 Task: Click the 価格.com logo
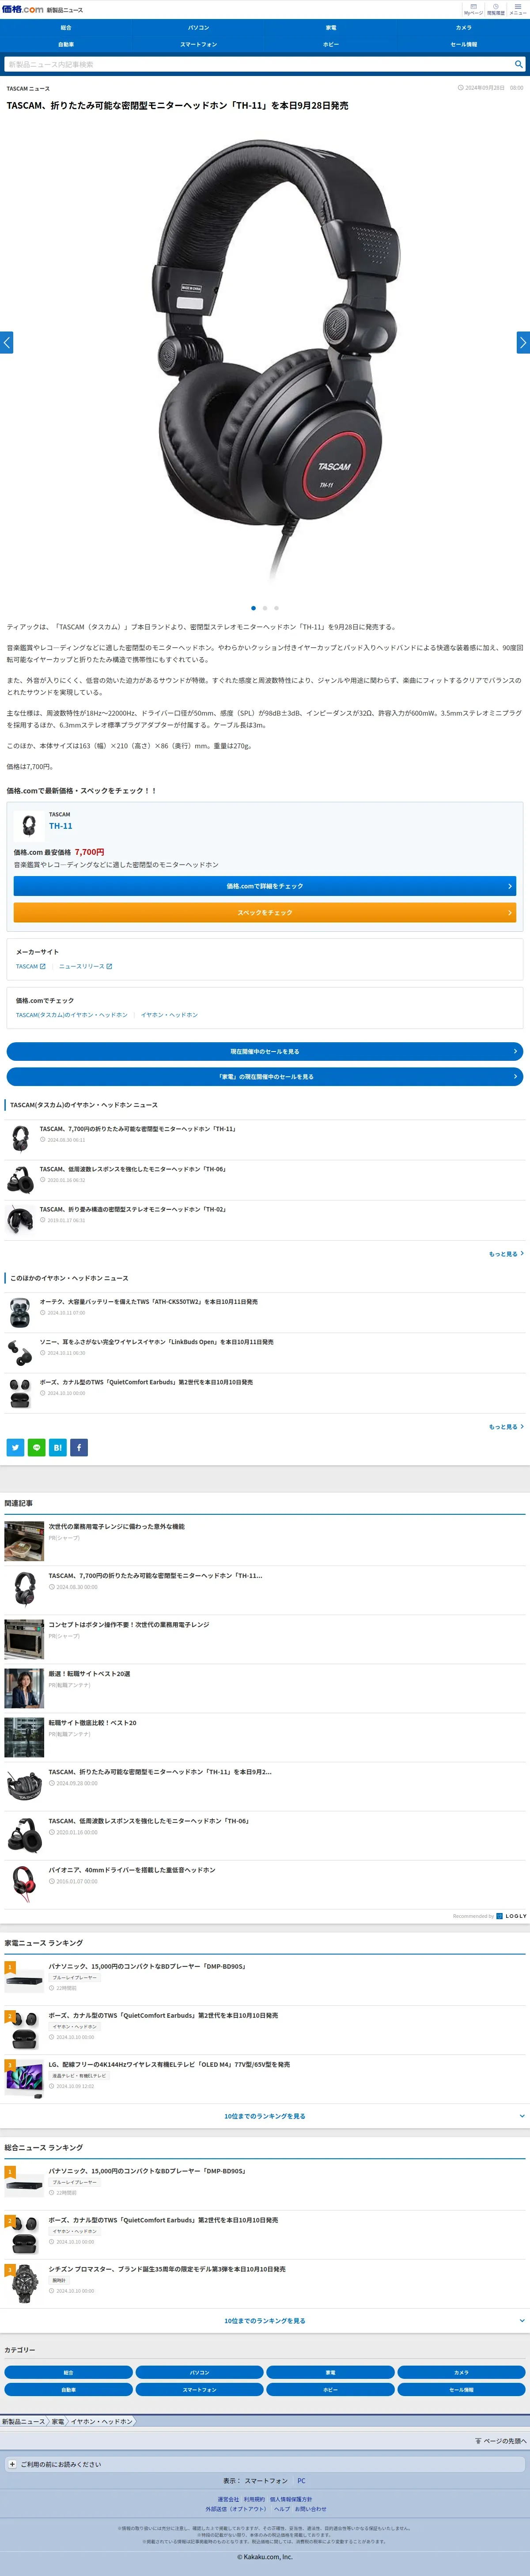click(22, 9)
